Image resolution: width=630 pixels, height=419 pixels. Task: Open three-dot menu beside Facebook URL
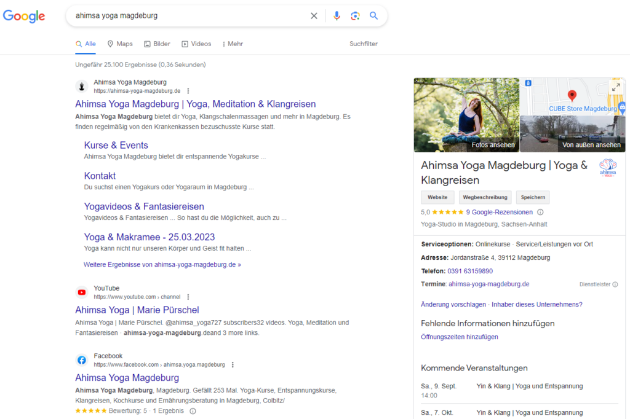pyautogui.click(x=233, y=365)
